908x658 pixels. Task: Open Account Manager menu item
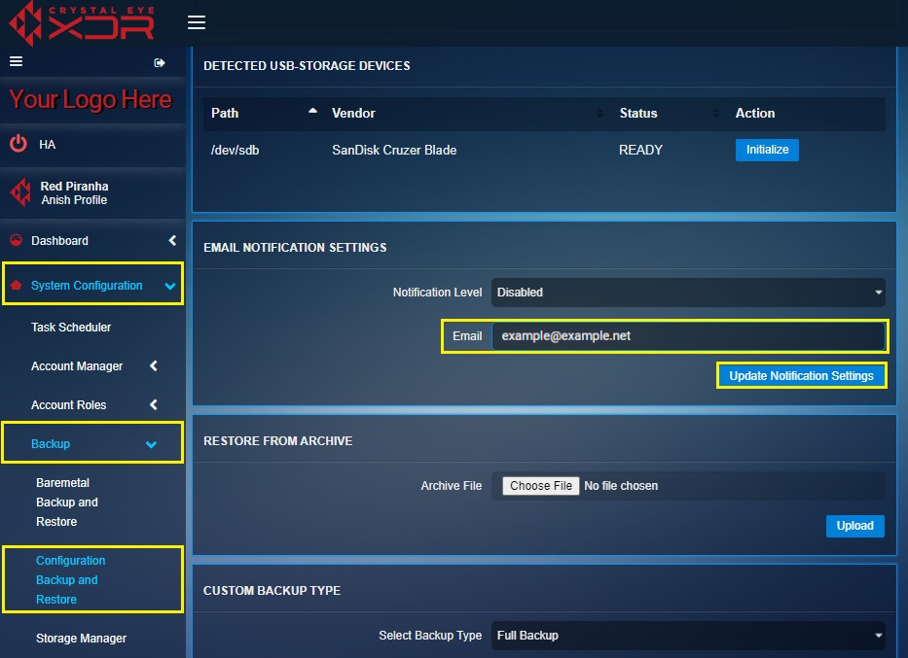point(77,366)
